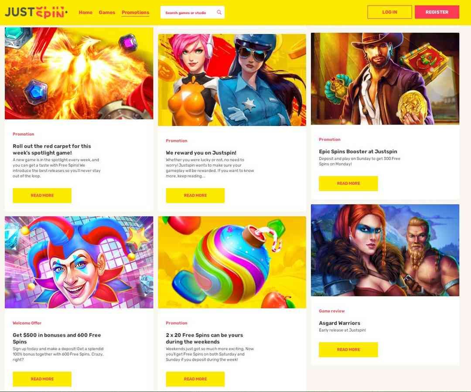The height and width of the screenshot is (392, 471).
Task: Open the Home menu item
Action: click(x=85, y=12)
